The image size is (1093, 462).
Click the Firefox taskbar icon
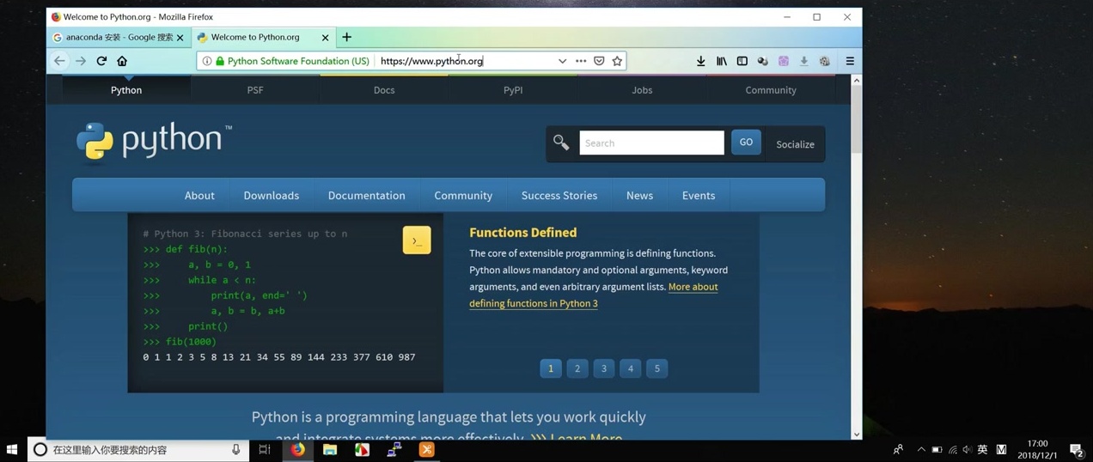[x=297, y=449]
